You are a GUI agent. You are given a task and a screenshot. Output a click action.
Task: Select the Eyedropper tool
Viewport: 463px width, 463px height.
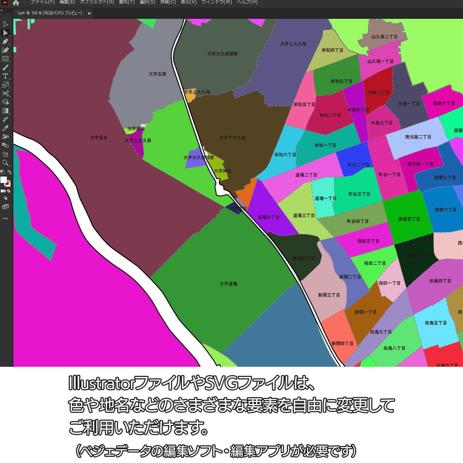pyautogui.click(x=5, y=128)
